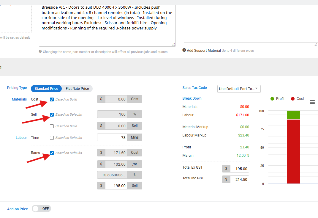
Task: Click the Add Support Material link
Action: point(204,50)
